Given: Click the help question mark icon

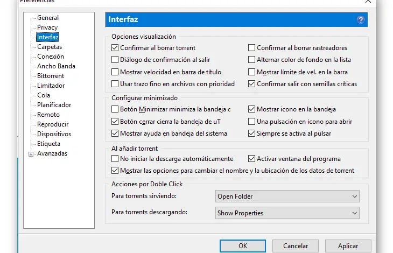Looking at the screenshot, I should tap(361, 20).
